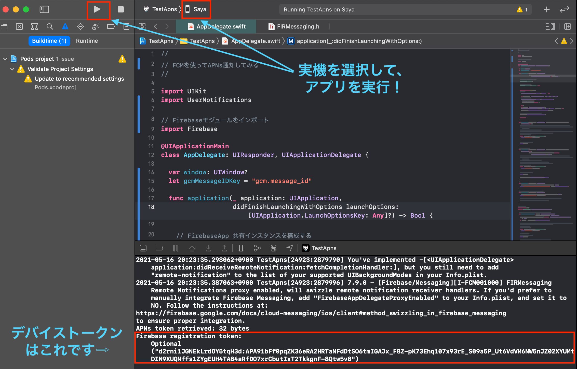Screen dimensions: 577x369
Task: Click the Firebase docs URL in console
Action: coord(321,313)
